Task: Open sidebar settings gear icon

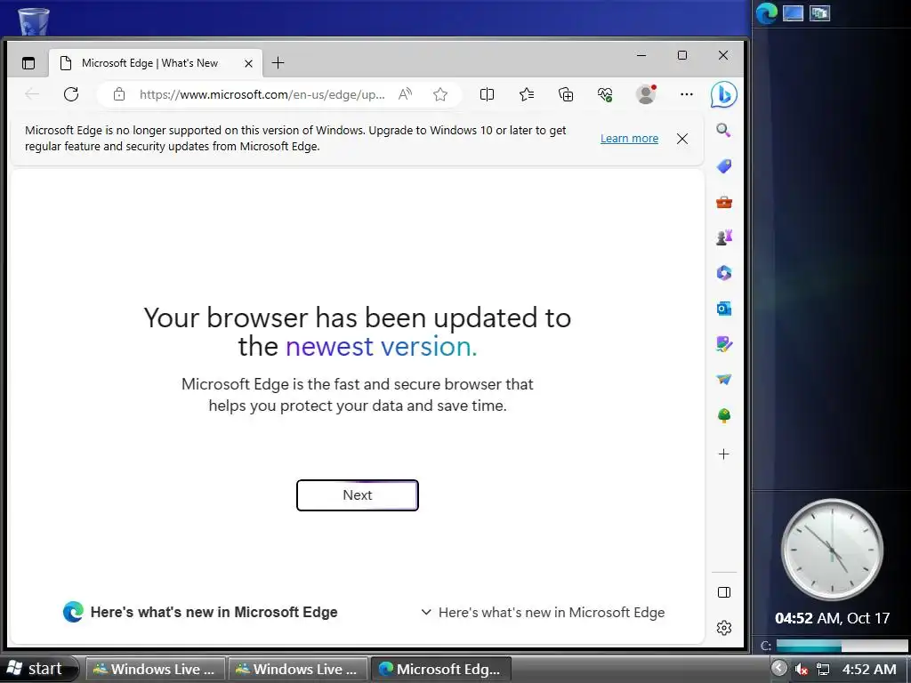Action: [x=724, y=628]
